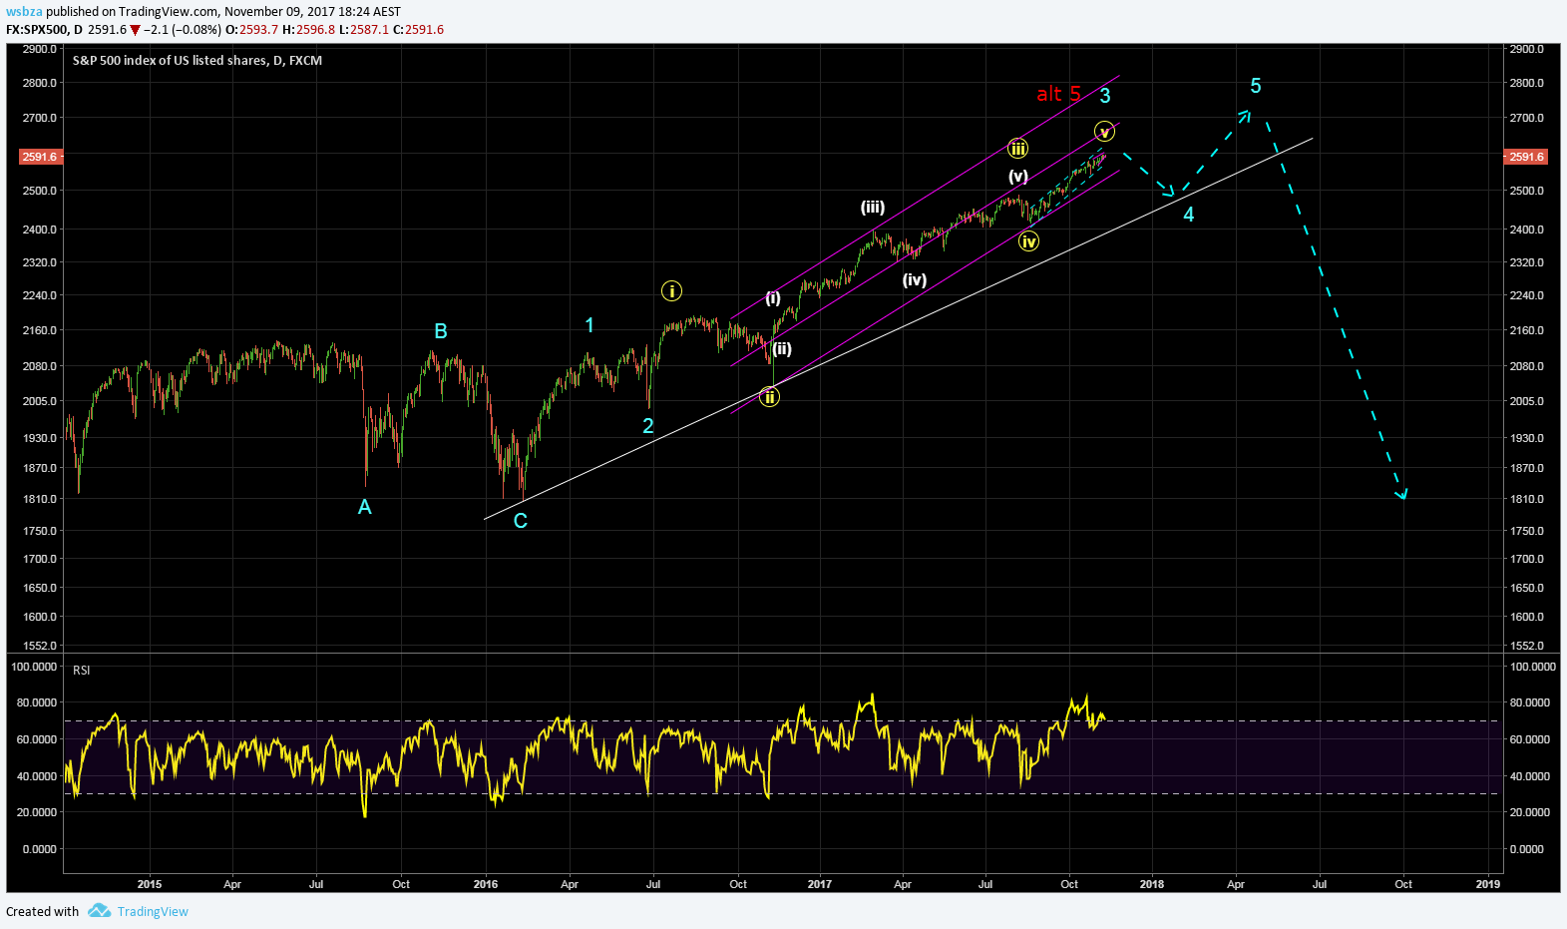Click the S&P 500 index chart title
The image size is (1567, 929).
(197, 60)
